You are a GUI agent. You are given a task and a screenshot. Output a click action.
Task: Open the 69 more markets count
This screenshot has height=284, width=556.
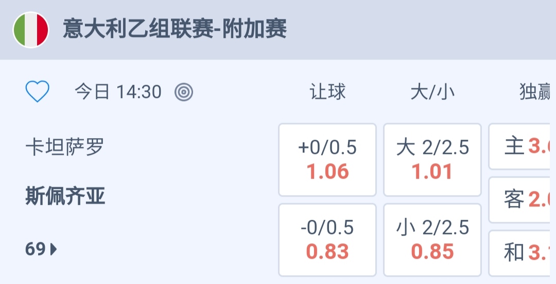[x=36, y=250]
